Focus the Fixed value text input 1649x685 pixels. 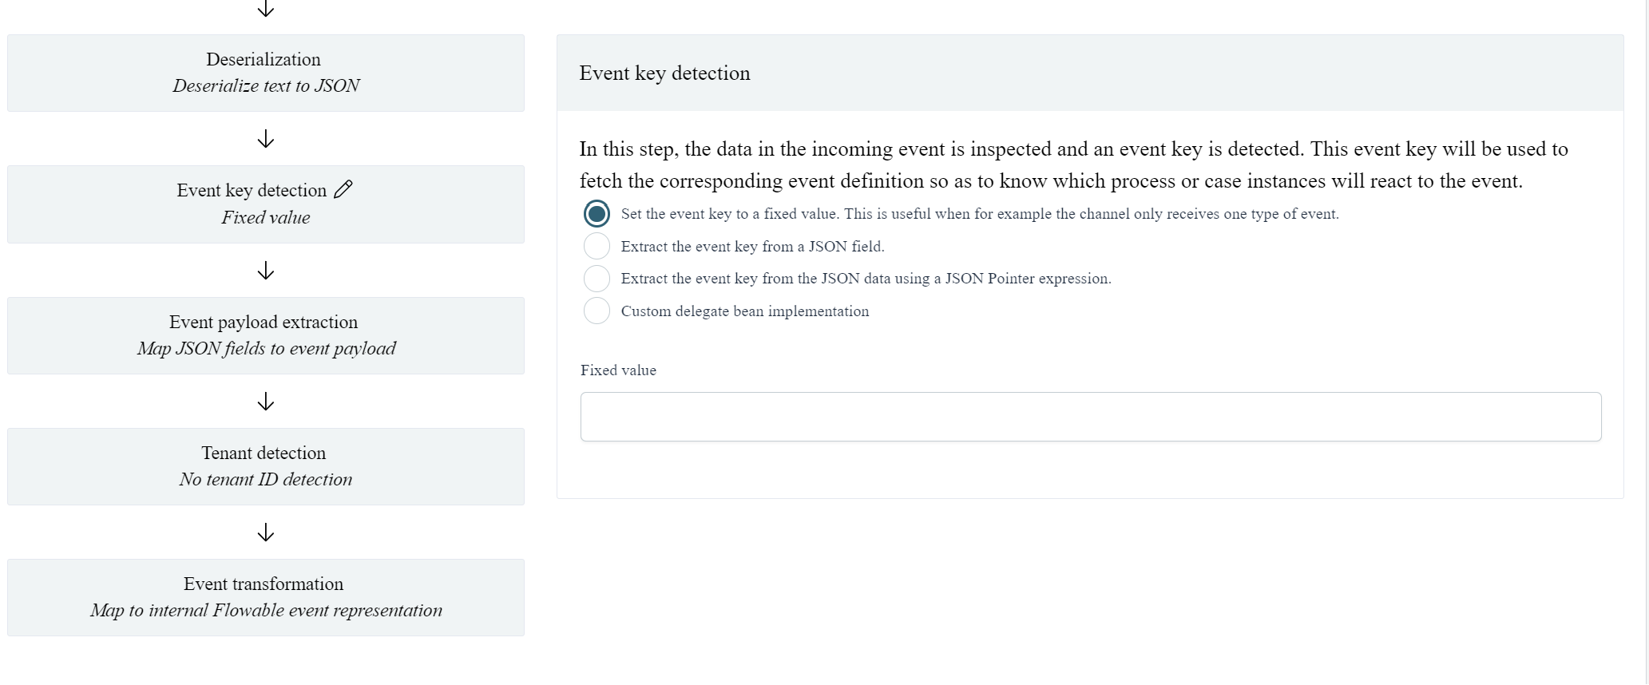[x=1090, y=417]
